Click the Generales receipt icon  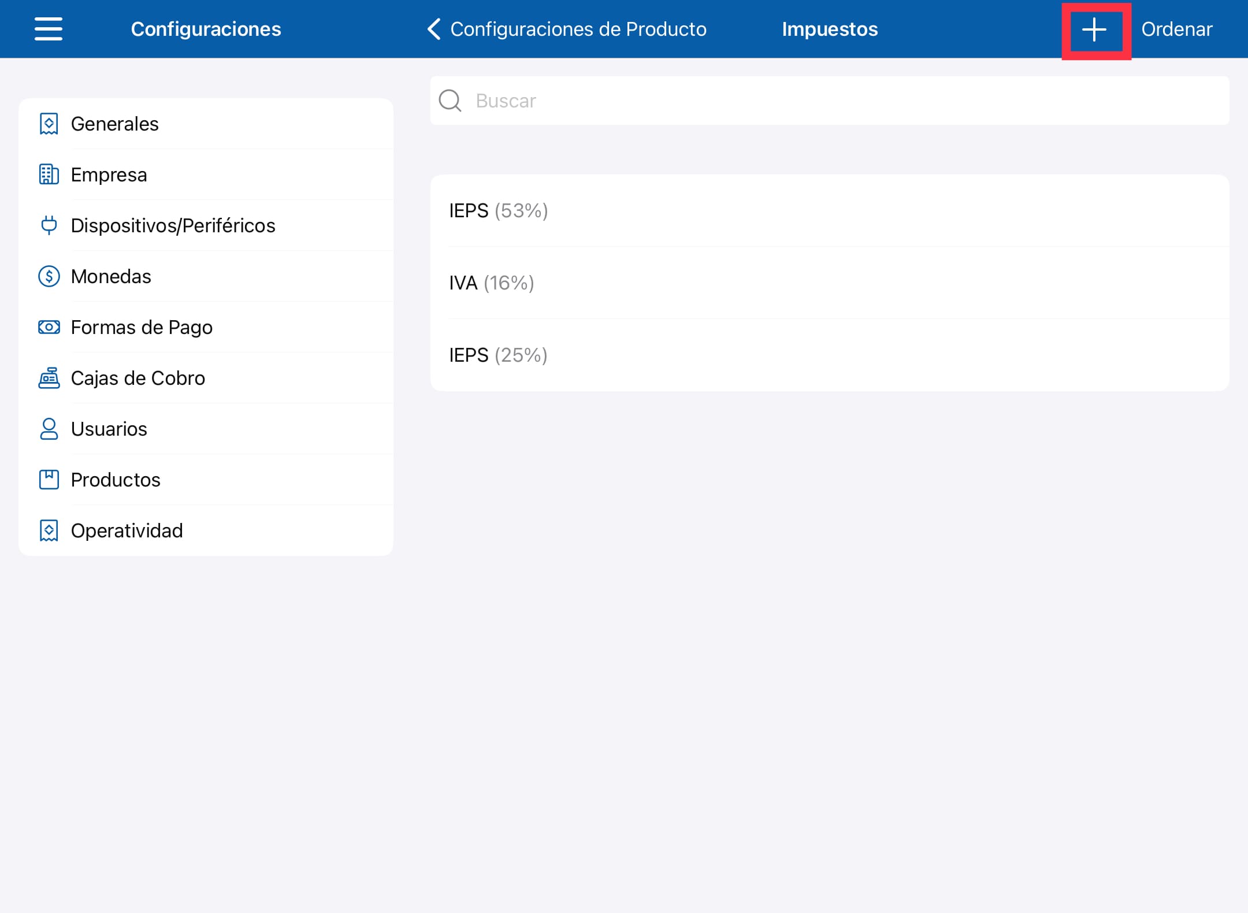pos(49,124)
